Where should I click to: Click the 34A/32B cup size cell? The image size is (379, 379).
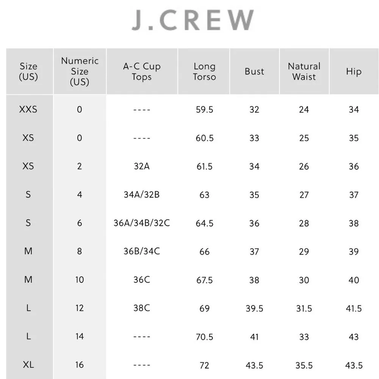142,195
